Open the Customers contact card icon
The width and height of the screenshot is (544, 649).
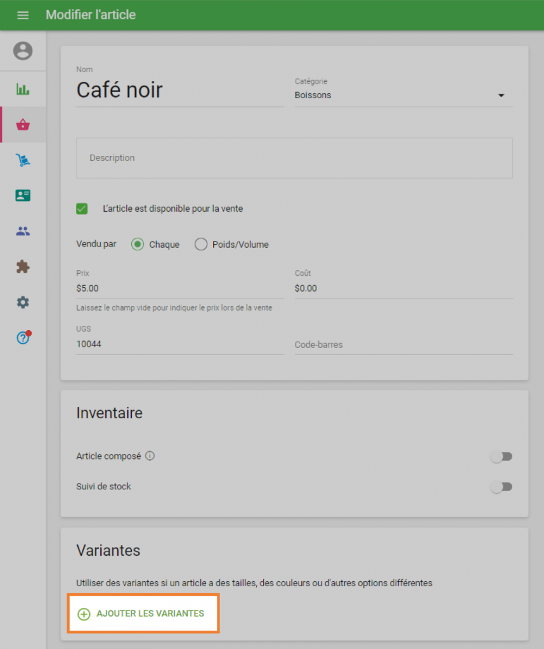pos(23,195)
